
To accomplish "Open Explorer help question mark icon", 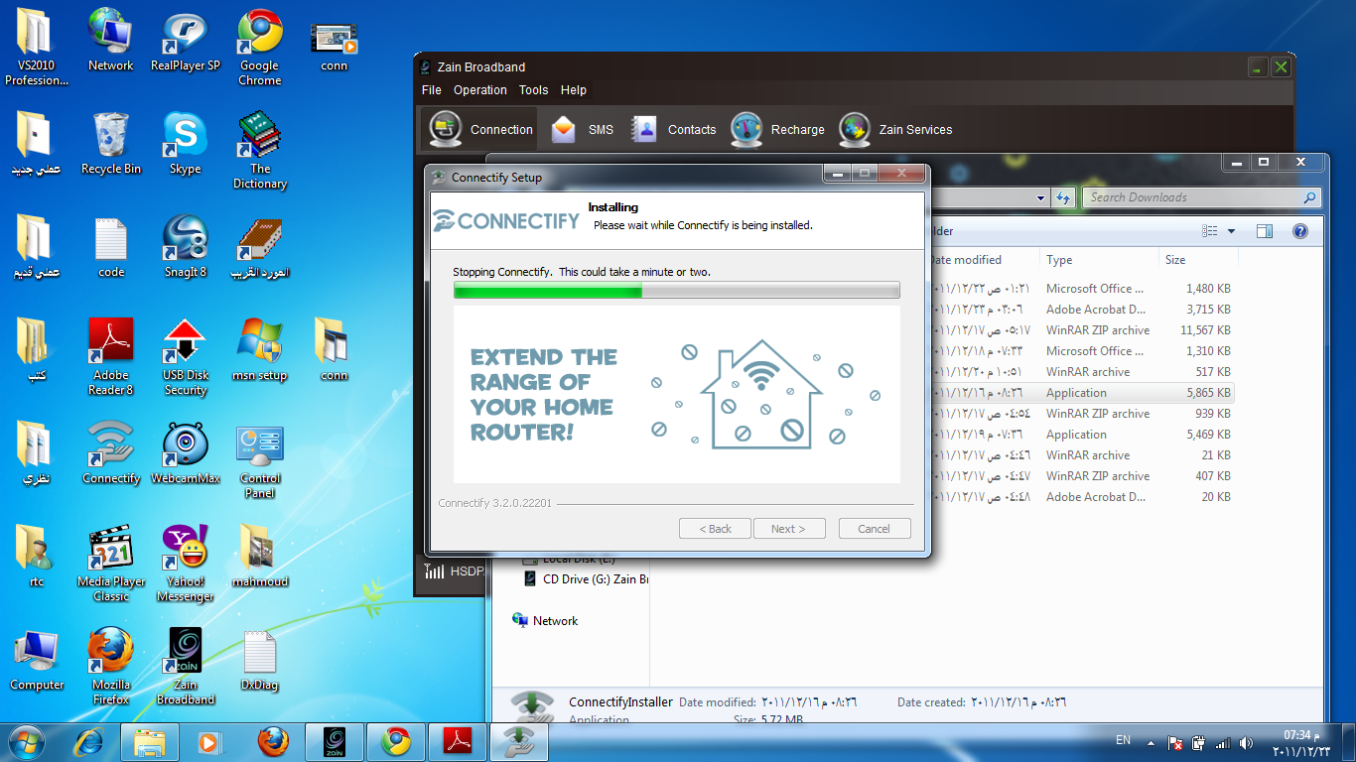I will click(1300, 231).
